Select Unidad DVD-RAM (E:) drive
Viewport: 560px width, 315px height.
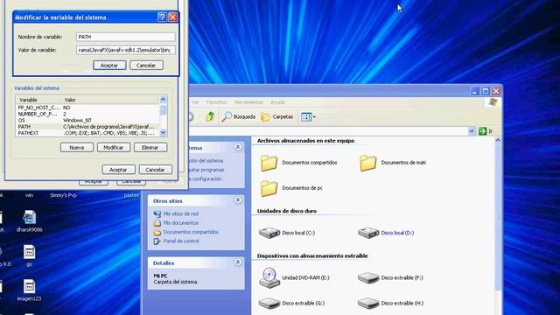pos(294,278)
